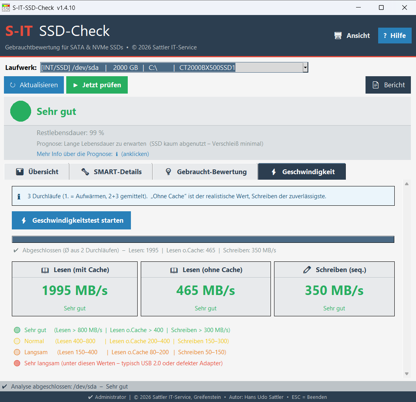
Task: Select the Geschwindigkeit tab
Action: tap(302, 172)
